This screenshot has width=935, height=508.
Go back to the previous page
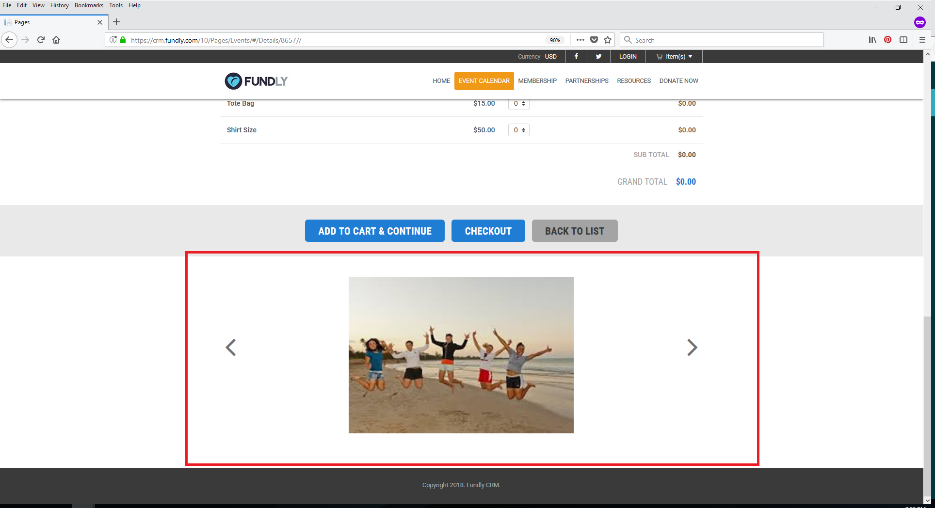(9, 40)
